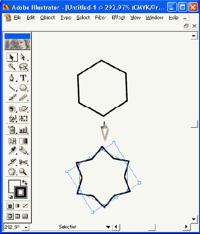Reset to default fill and stroke
200x234 pixels.
tap(11, 197)
